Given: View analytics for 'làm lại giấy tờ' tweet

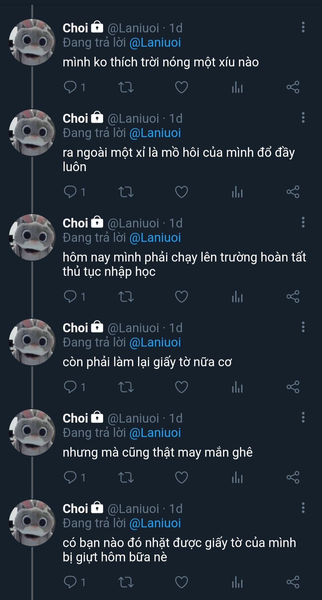Looking at the screenshot, I should [237, 387].
